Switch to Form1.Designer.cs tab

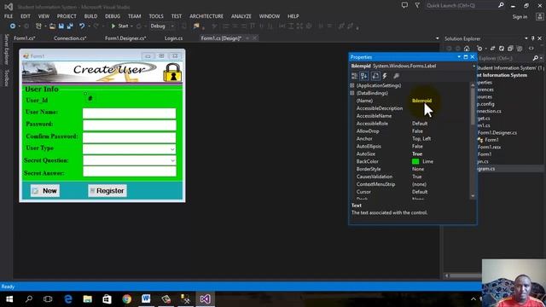point(125,38)
